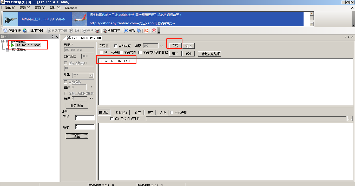Click the red exit toolbar icon
Image resolution: width=355 pixels, height=186 pixels.
[x=146, y=31]
